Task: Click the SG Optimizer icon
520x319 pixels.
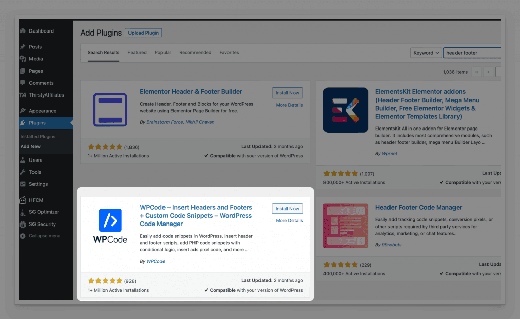Action: pos(23,212)
